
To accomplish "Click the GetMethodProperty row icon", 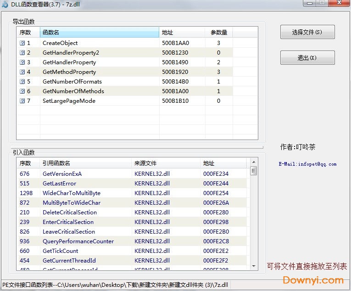I will click(x=22, y=72).
